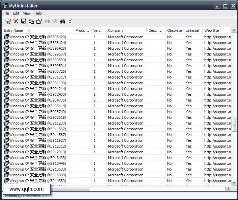Open the Help menu
The width and height of the screenshot is (238, 200).
click(x=38, y=14)
